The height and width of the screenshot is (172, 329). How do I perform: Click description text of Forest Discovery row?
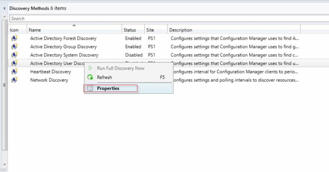click(235, 38)
